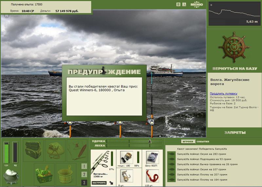Click 'Квест закончен! Победитель SanyaUfa' message
Image resolution: width=262 pixels, height=187 pixels.
pyautogui.click(x=202, y=149)
